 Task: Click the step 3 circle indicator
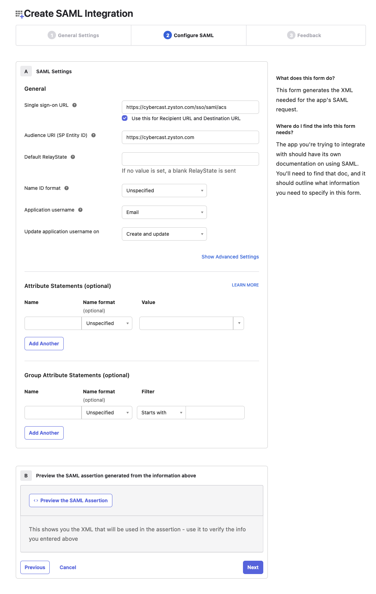(x=291, y=35)
